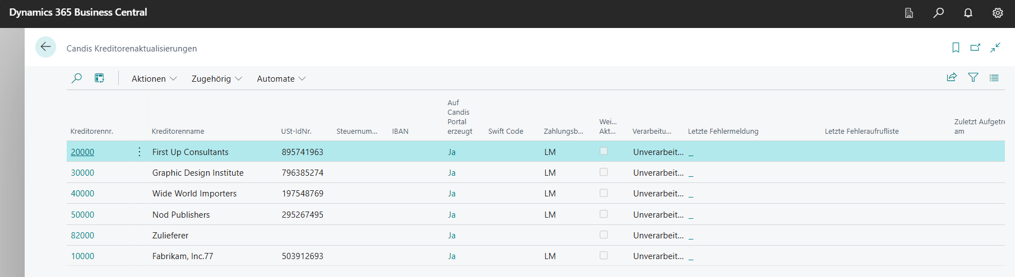This screenshot has height=277, width=1015.
Task: Toggle checkbox in Wide World Importers row
Action: 604,193
